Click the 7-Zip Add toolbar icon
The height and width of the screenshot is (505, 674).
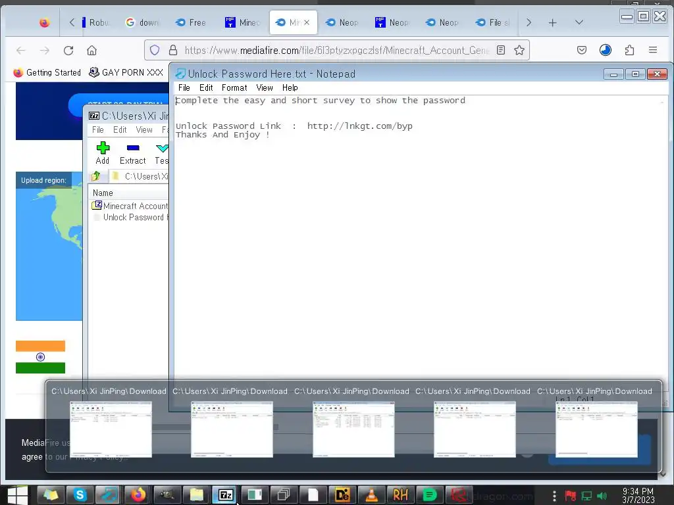tap(103, 148)
